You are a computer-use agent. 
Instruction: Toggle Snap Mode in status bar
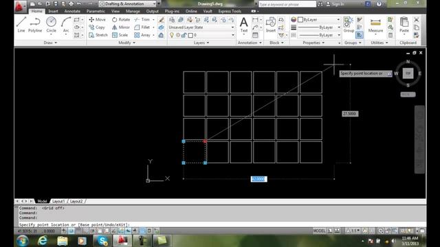point(71,231)
